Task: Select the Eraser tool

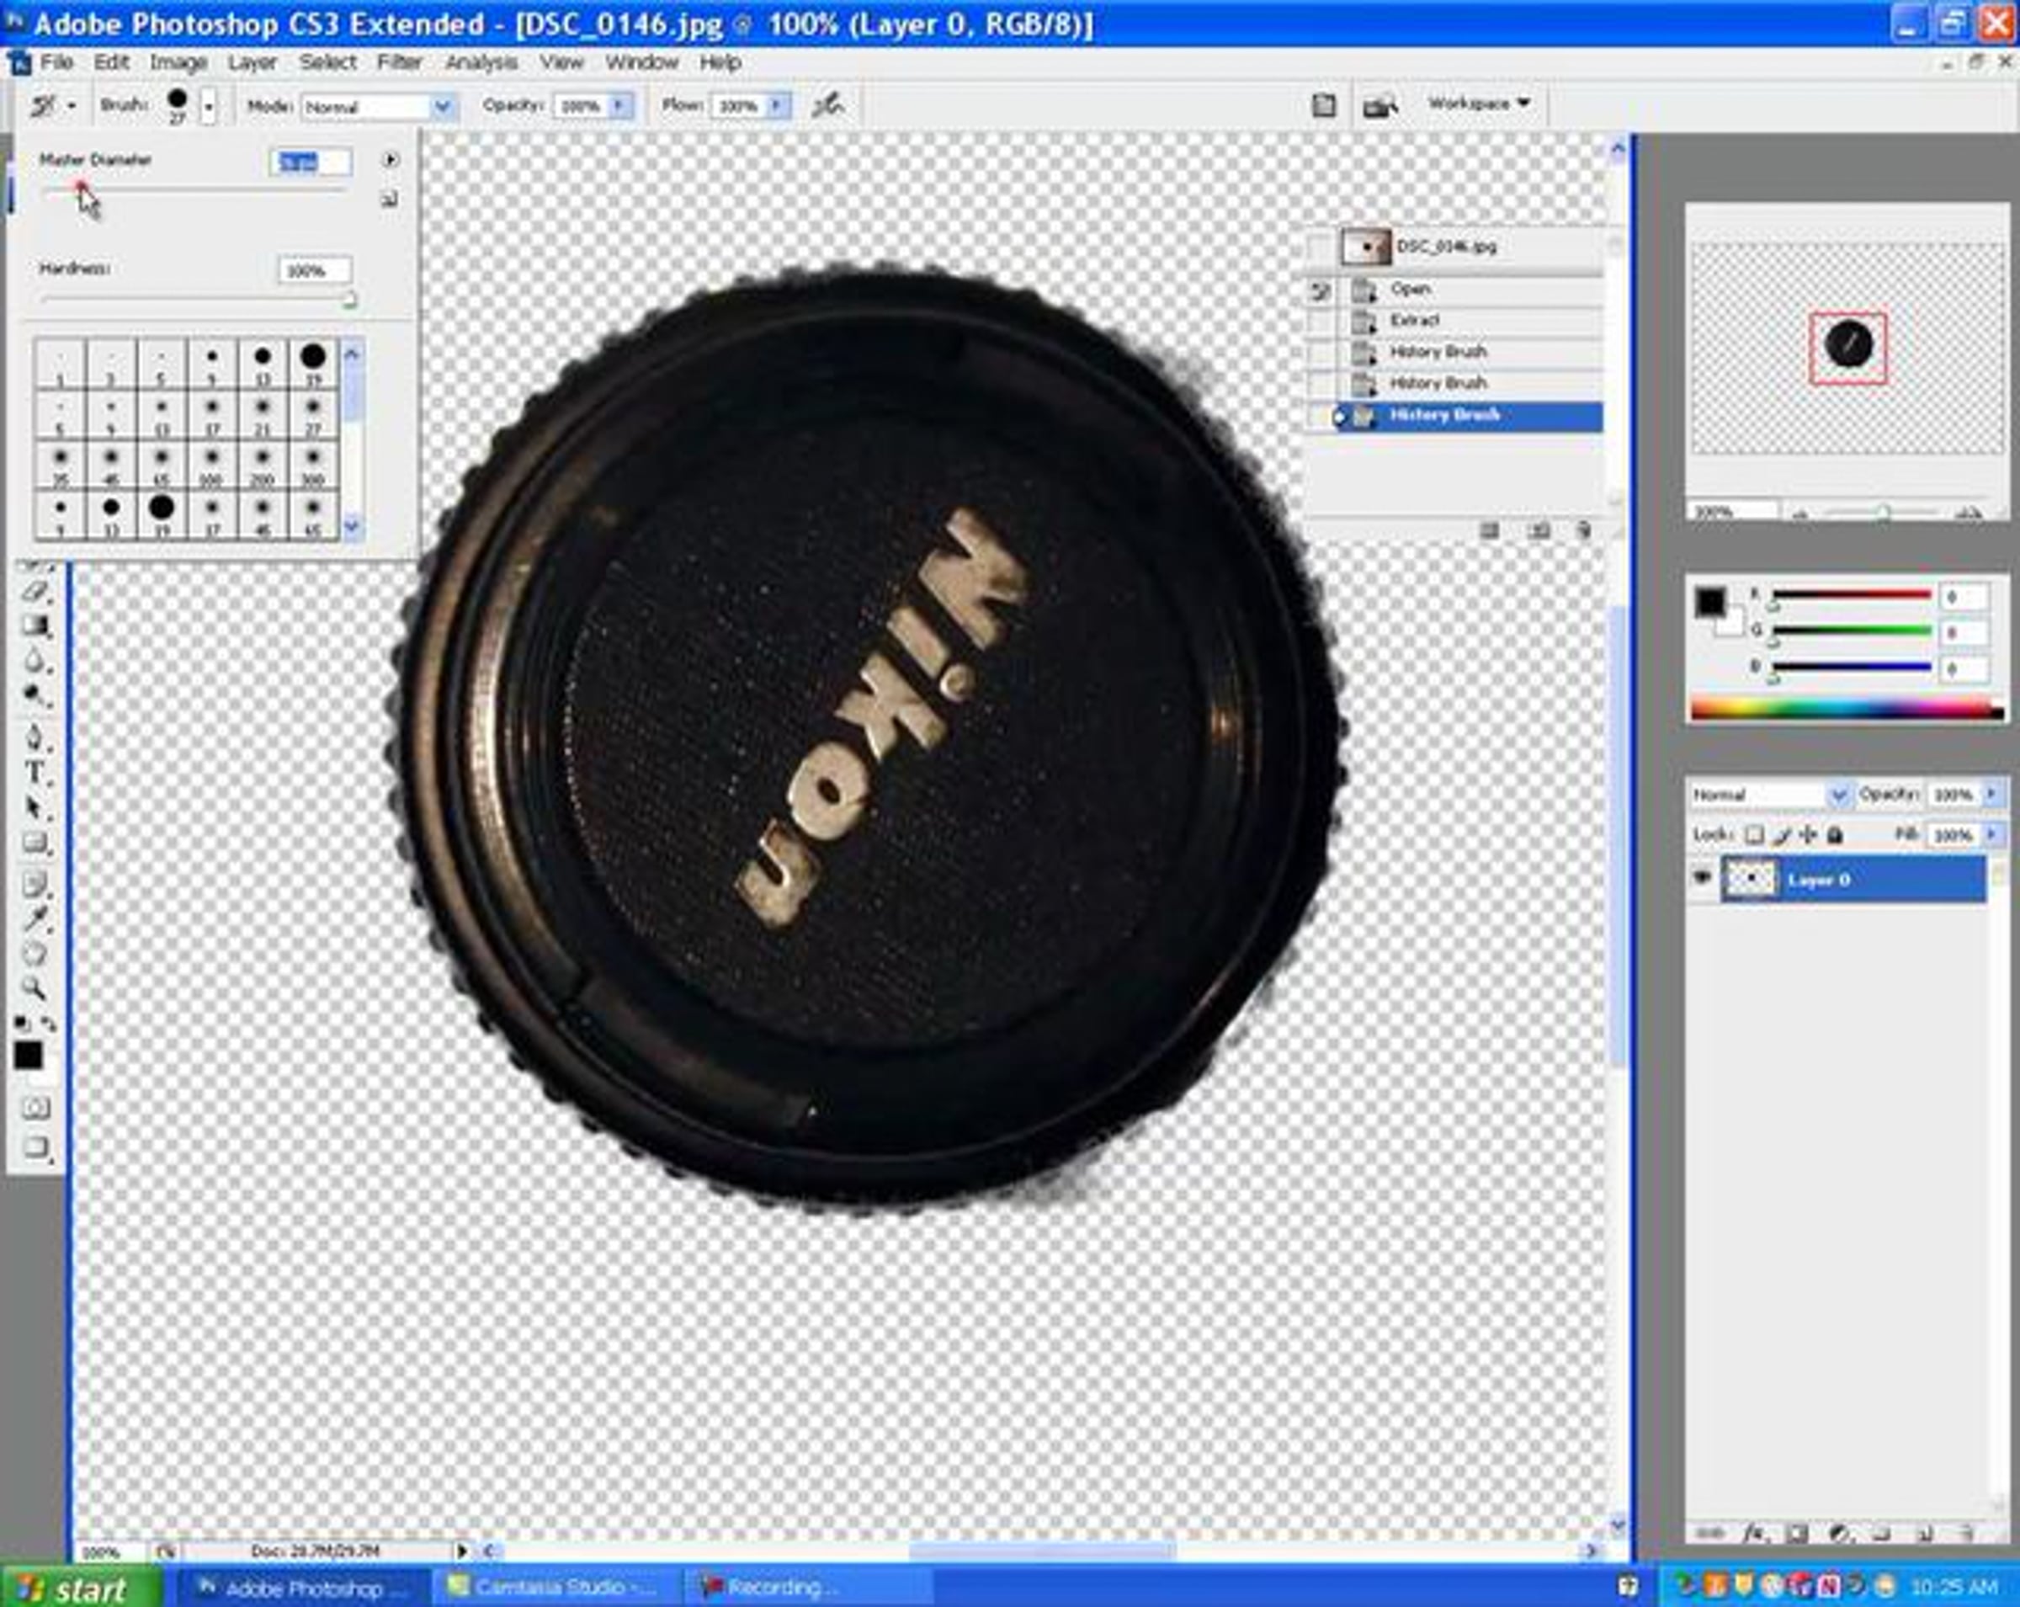Action: pyautogui.click(x=35, y=591)
